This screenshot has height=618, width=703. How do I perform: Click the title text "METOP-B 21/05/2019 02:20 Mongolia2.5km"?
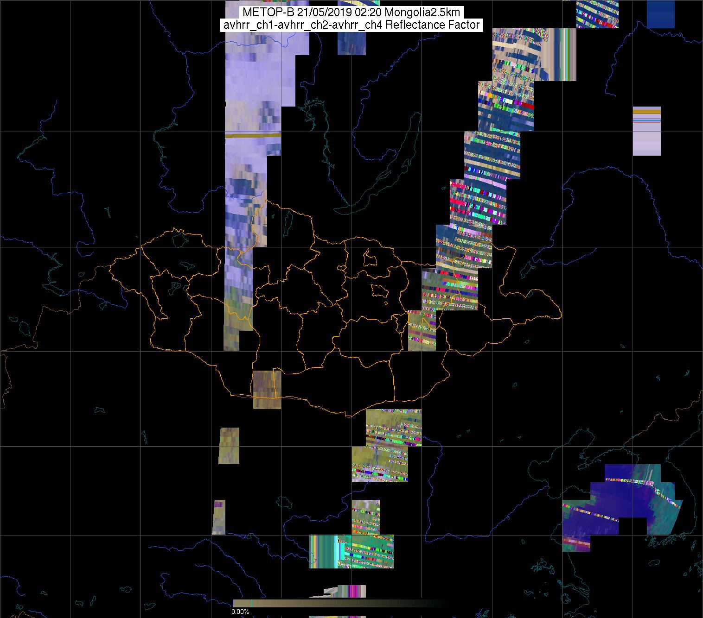(351, 13)
